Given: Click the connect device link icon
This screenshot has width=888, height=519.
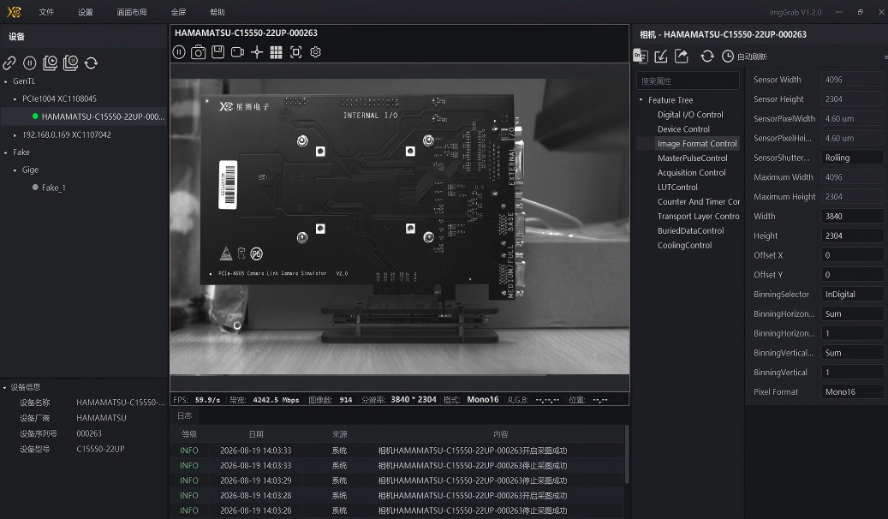Looking at the screenshot, I should [x=9, y=63].
